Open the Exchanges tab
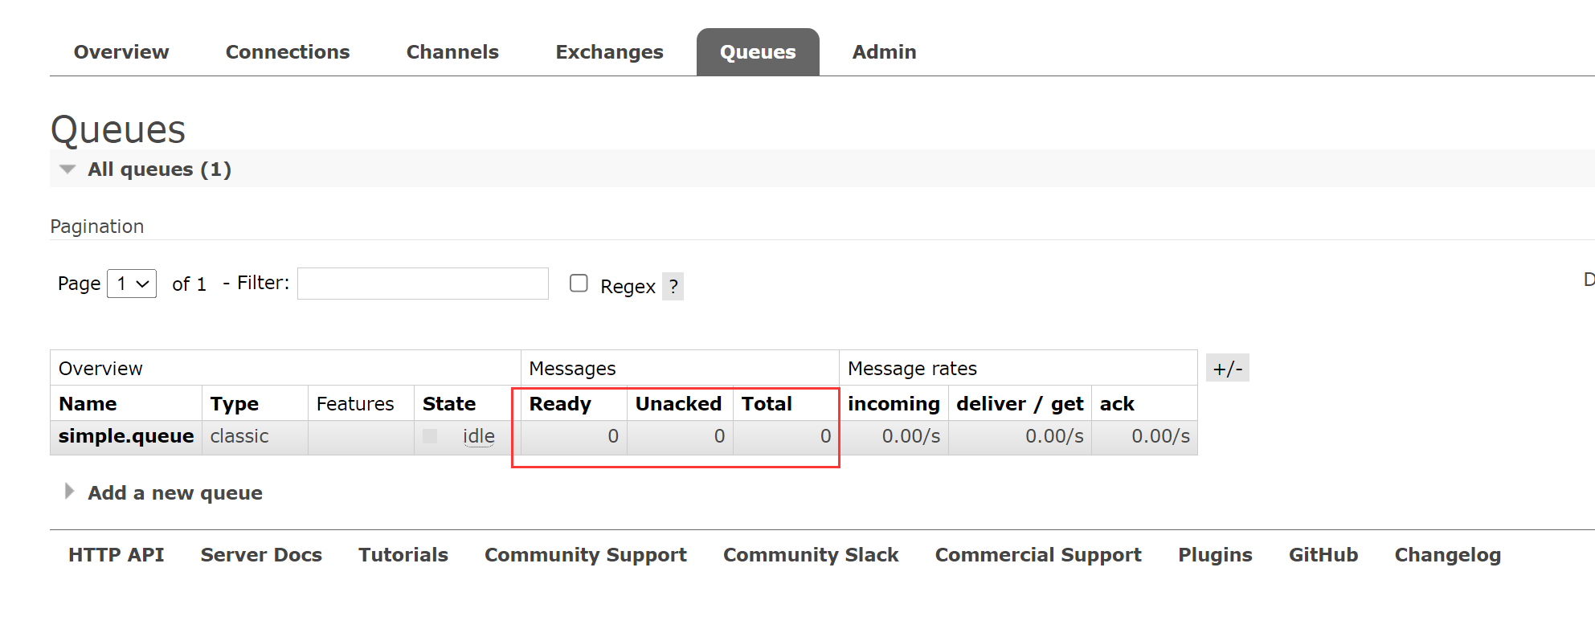The image size is (1595, 641). [x=609, y=52]
